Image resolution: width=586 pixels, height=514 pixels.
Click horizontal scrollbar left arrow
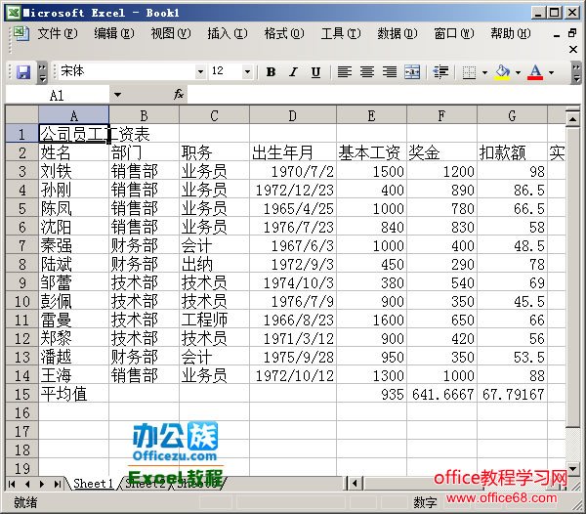(x=355, y=484)
